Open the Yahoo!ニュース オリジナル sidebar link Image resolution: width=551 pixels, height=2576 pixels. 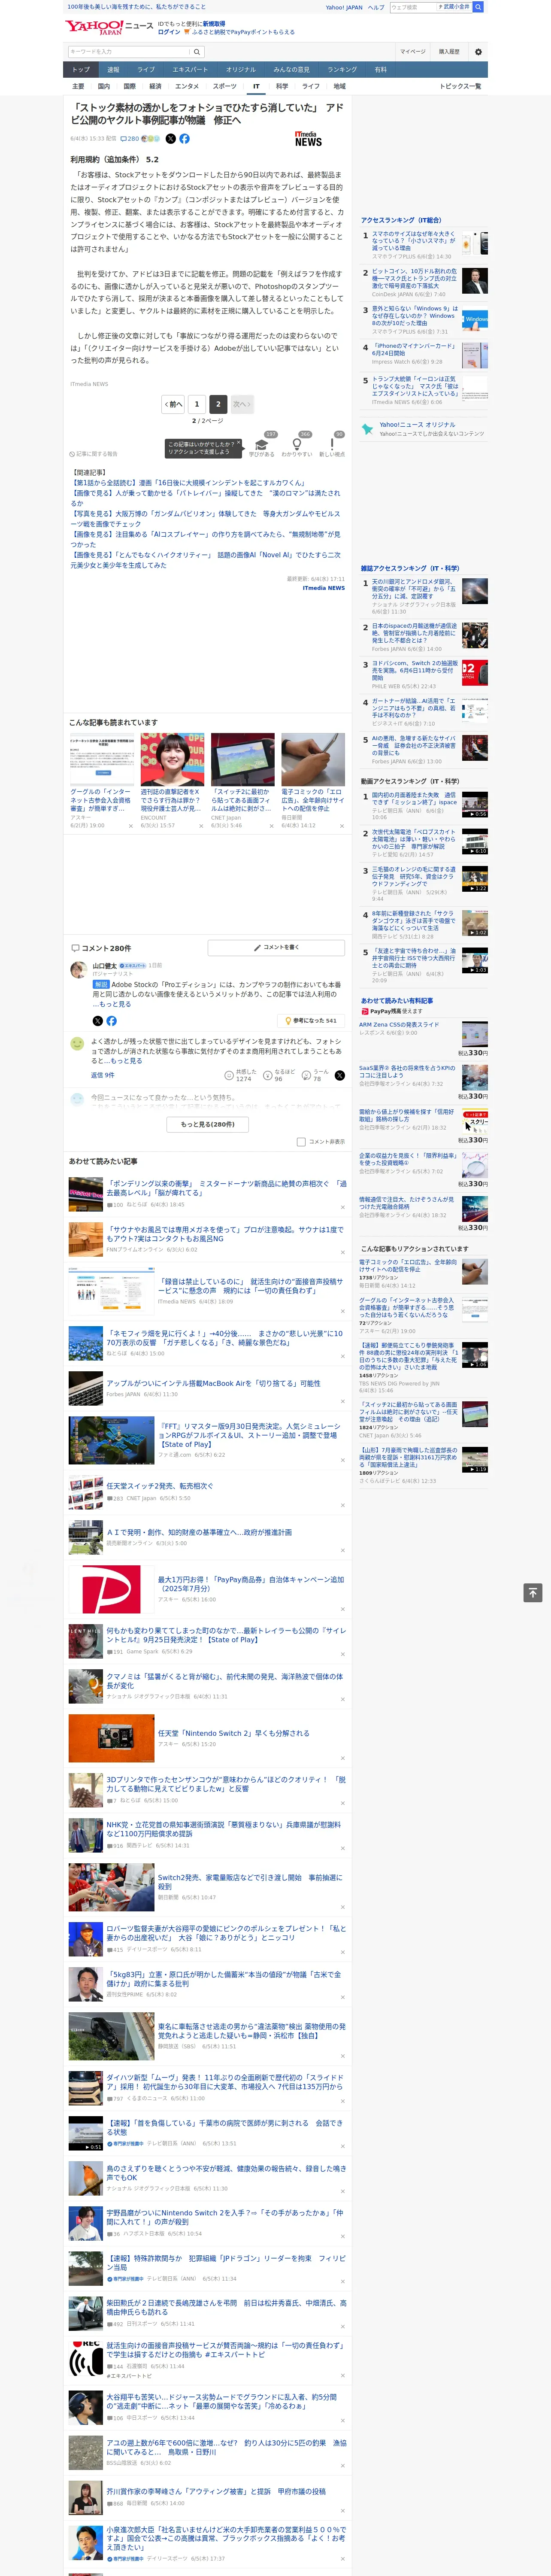tap(417, 425)
